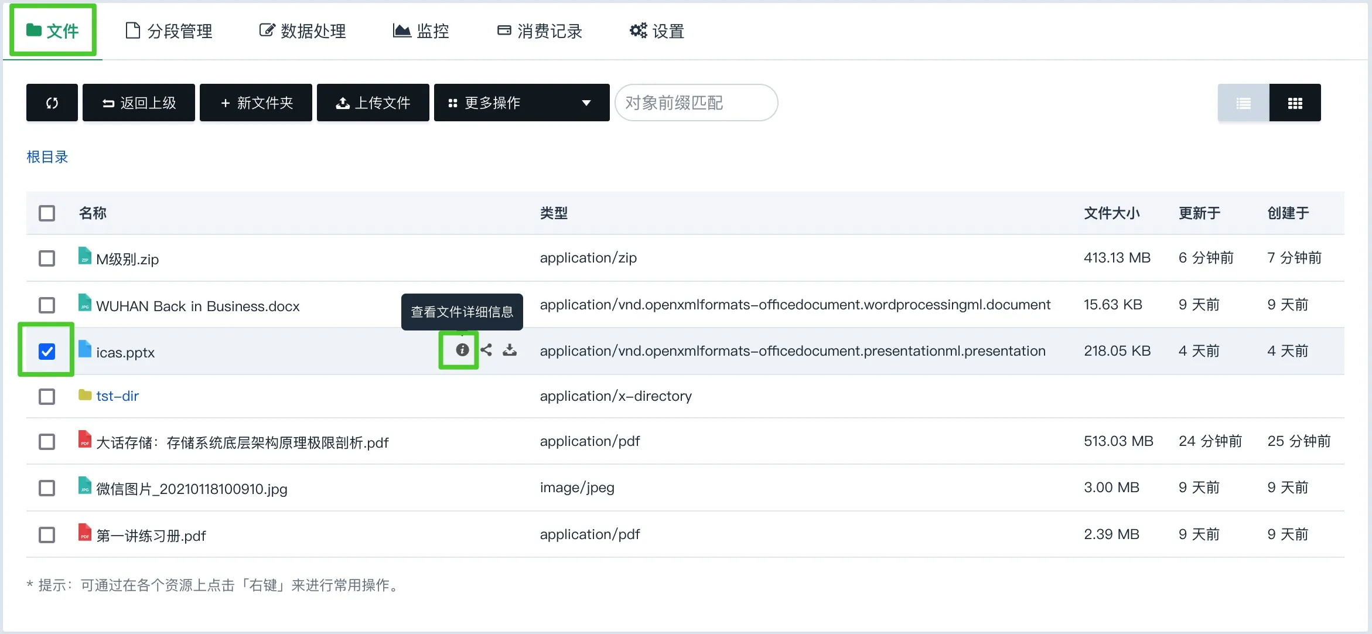Check the select-all checkbox in table header
1372x634 pixels.
[x=47, y=213]
